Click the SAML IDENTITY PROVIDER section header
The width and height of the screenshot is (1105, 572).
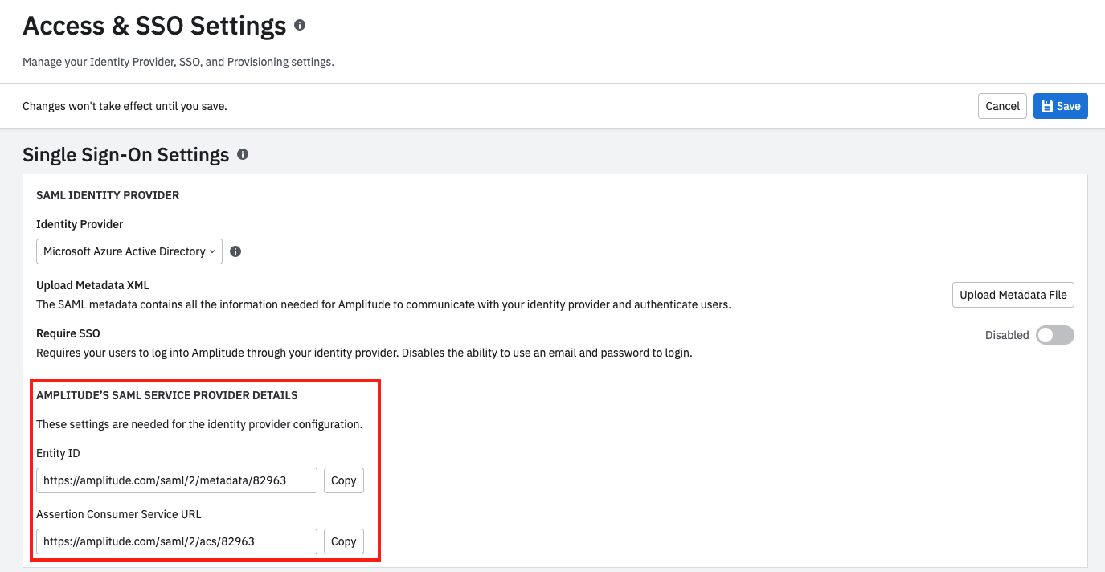click(x=108, y=195)
